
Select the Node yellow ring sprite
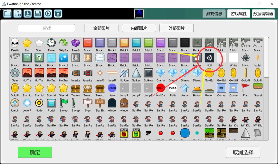[39, 103]
